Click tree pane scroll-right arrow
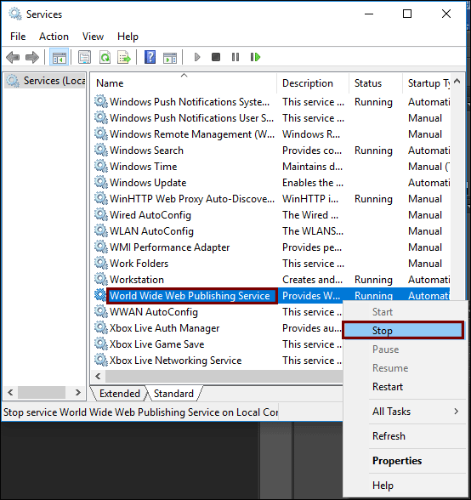Viewport: 471px width, 500px height. click(78, 392)
